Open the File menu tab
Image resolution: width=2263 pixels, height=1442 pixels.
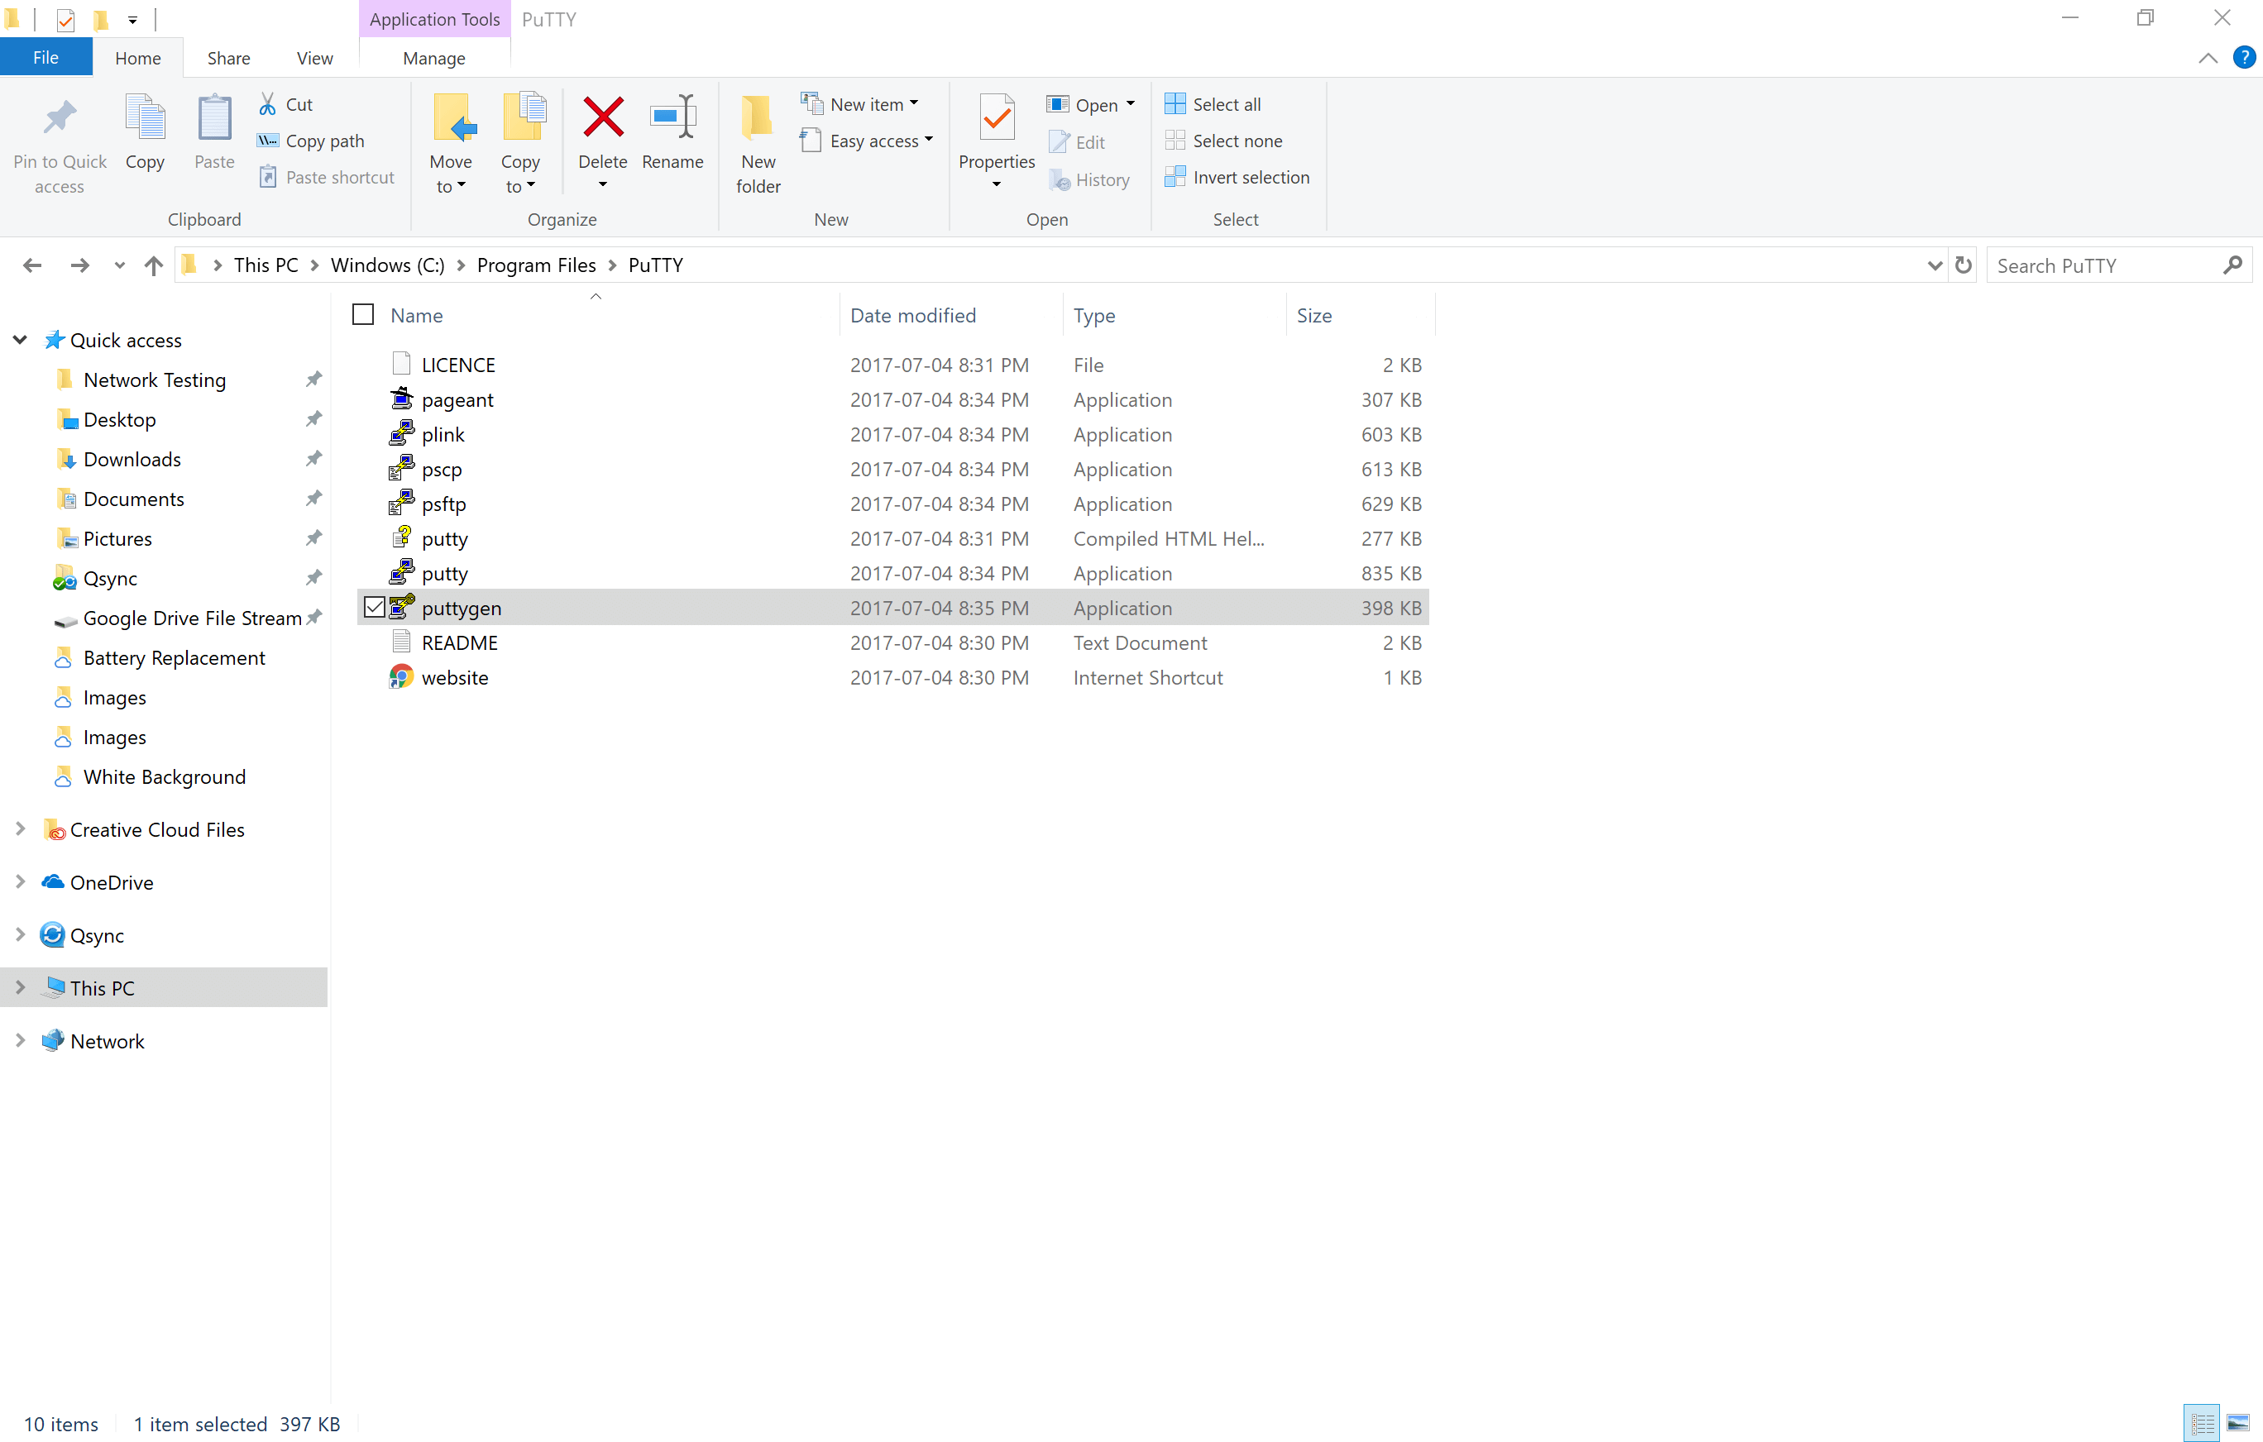(x=46, y=57)
